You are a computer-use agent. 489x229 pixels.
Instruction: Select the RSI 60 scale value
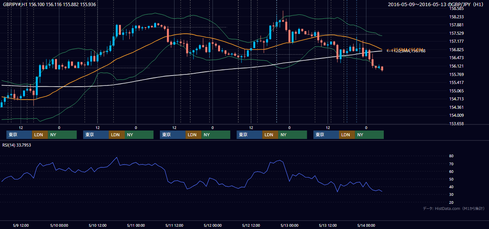point(451,172)
